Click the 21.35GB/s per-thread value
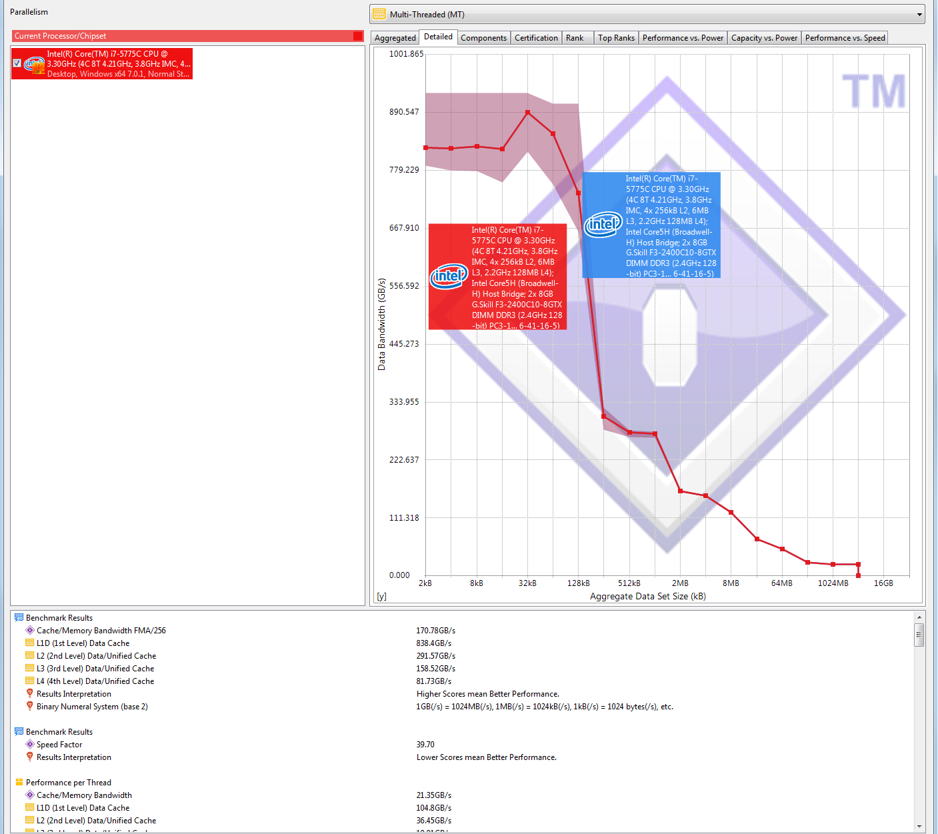 tap(434, 795)
